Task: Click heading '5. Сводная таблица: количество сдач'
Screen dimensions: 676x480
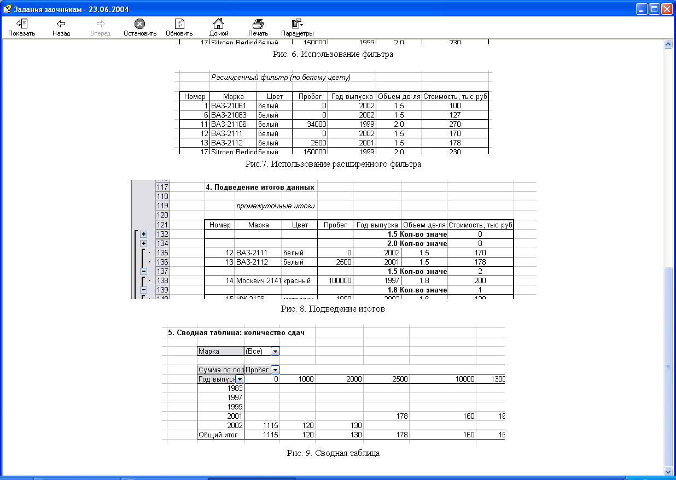Action: click(236, 332)
